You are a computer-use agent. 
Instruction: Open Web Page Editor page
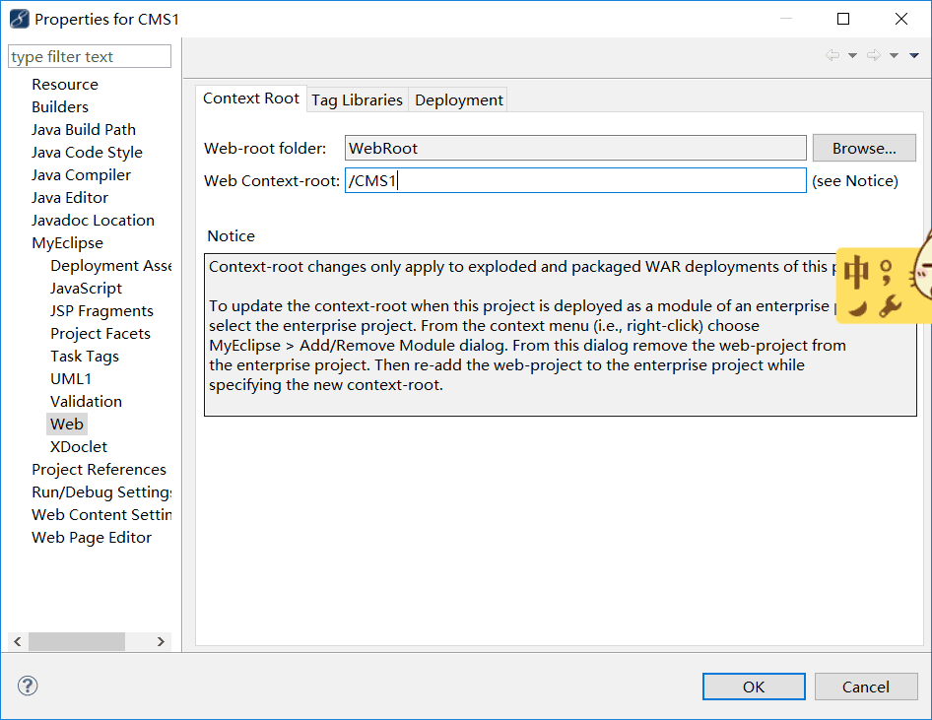92,537
